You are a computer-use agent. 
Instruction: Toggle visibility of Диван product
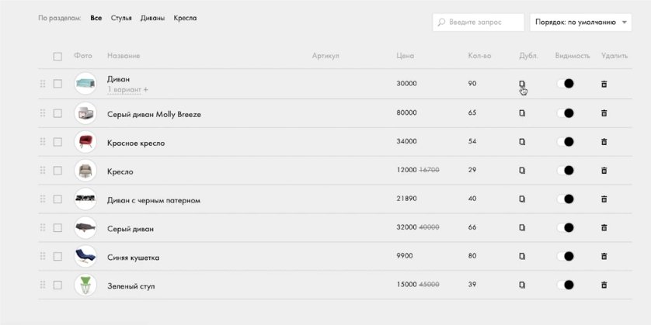pos(566,84)
